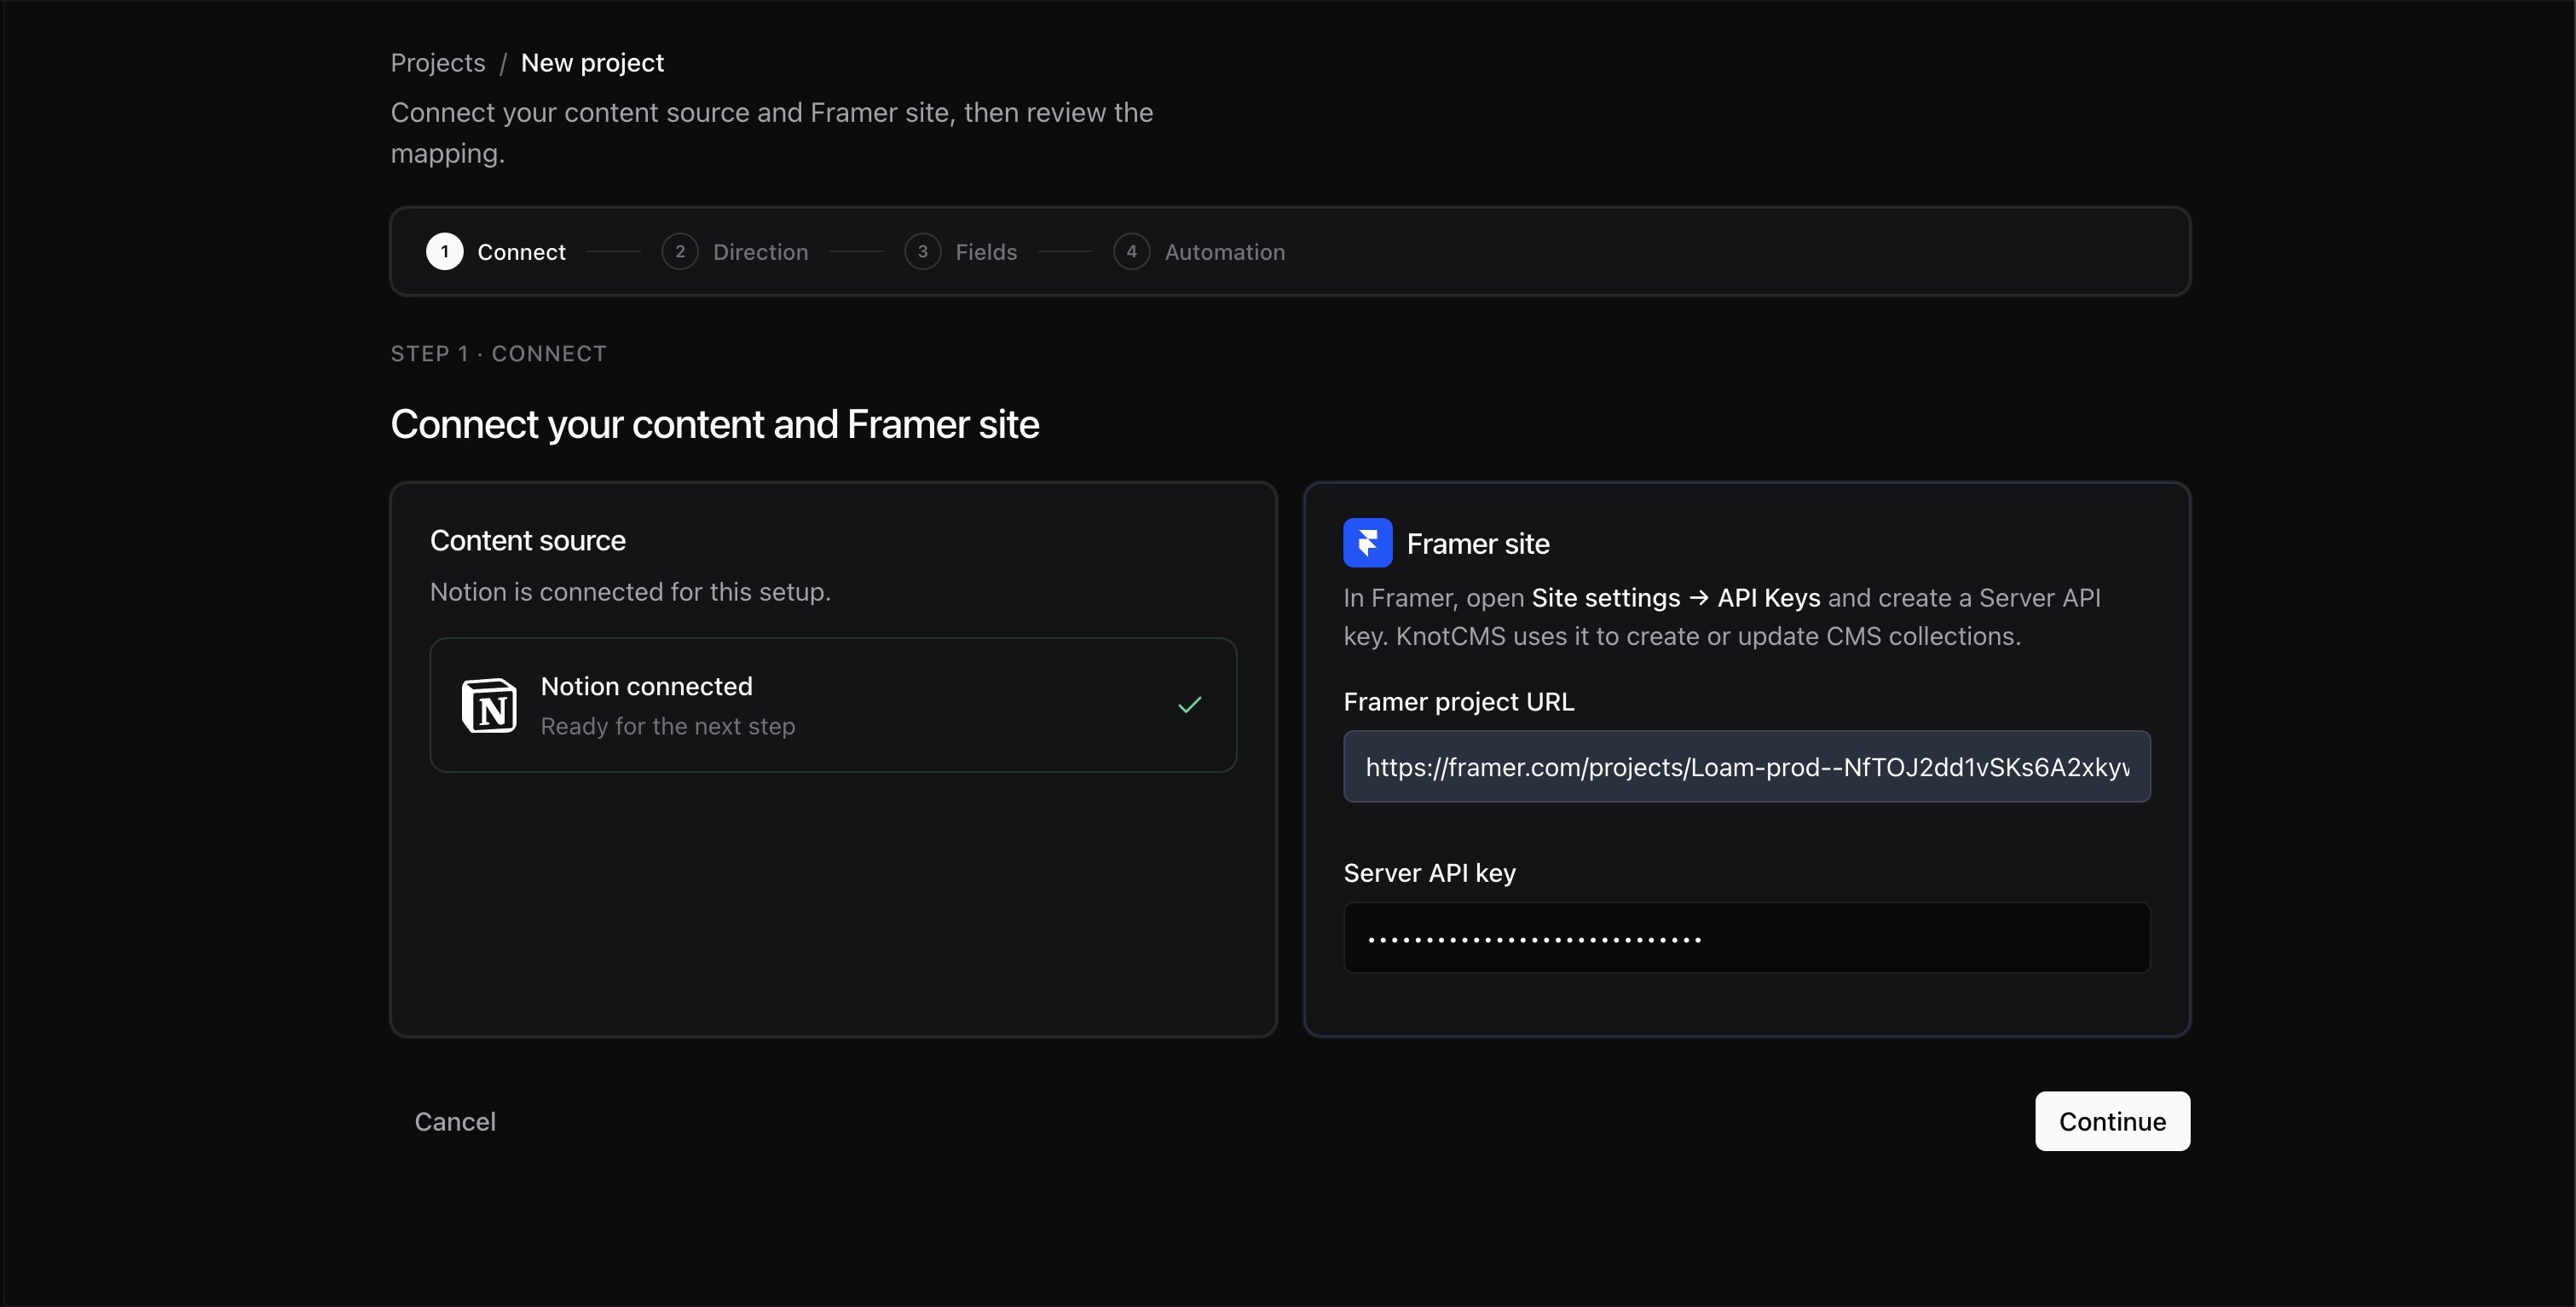This screenshot has height=1307, width=2576.
Task: Click "STEP 1 · CONNECT" label
Action: 498,354
